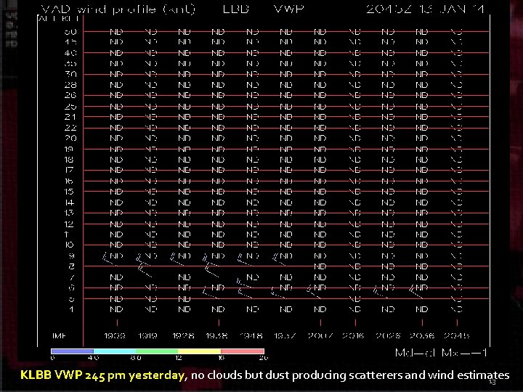The height and width of the screenshot is (392, 523).
Task: Click the 12 altitude row label
Action: pyautogui.click(x=70, y=224)
